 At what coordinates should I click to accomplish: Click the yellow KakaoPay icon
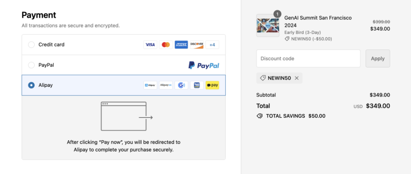click(x=212, y=85)
